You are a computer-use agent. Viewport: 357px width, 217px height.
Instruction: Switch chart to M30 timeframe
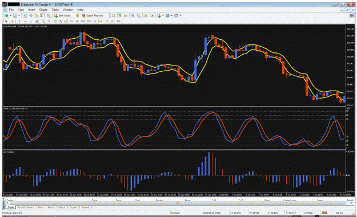click(x=89, y=21)
